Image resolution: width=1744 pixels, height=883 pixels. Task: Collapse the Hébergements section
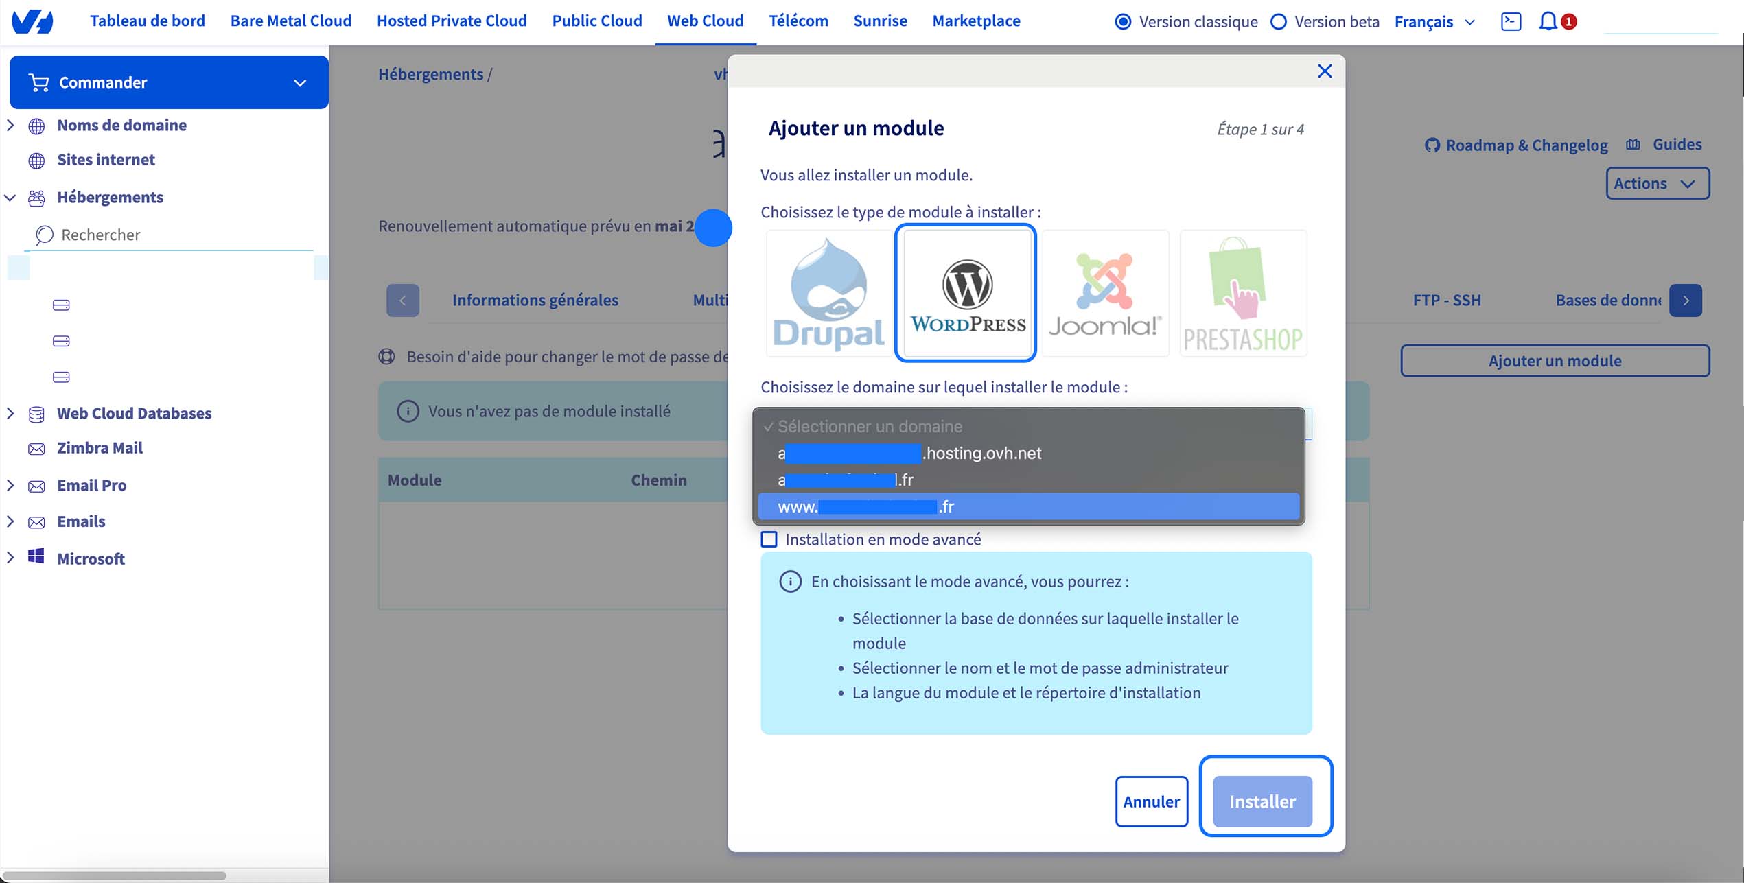10,198
